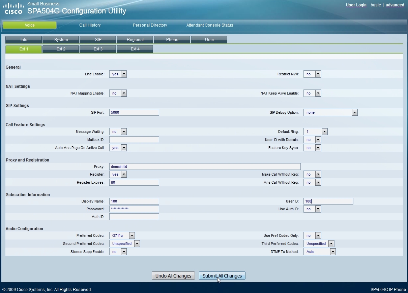Click the Undo All Changes button
408x293 pixels.
point(173,276)
